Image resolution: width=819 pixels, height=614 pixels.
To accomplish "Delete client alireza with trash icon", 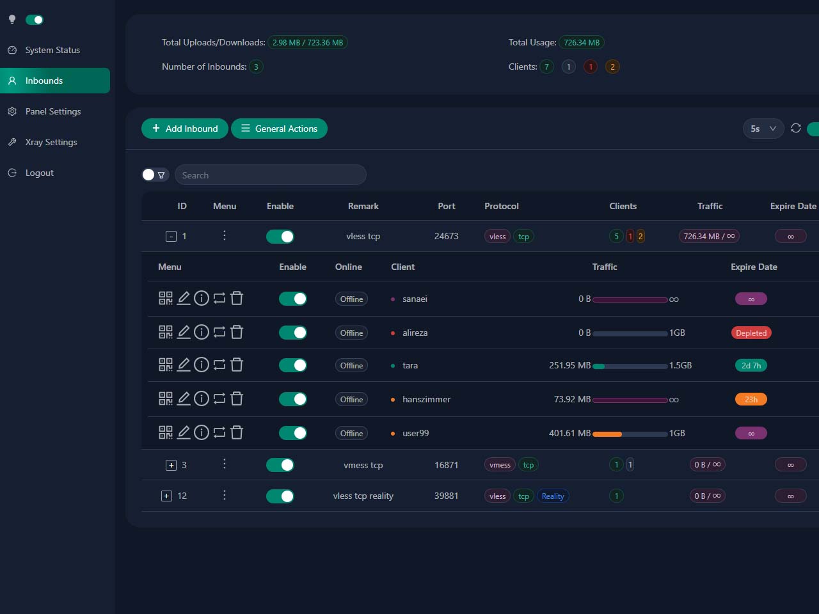I will coord(237,332).
